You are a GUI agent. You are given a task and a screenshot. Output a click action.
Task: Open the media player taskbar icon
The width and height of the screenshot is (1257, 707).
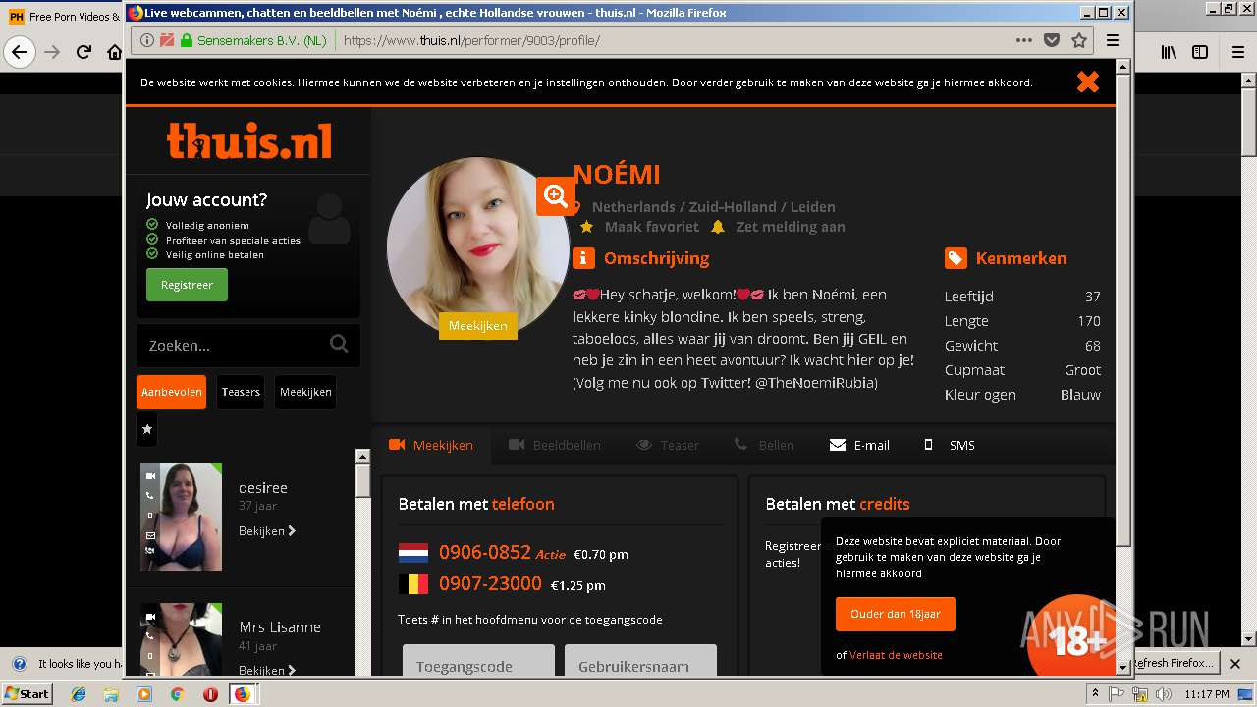[144, 694]
